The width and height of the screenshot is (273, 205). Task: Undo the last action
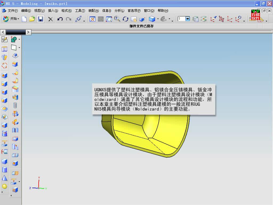(60, 19)
